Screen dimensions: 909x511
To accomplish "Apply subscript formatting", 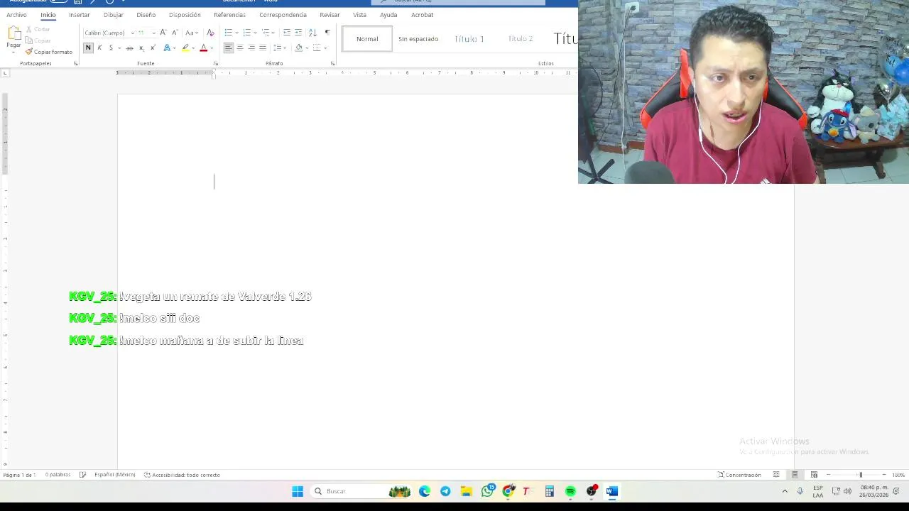I will 141,48.
